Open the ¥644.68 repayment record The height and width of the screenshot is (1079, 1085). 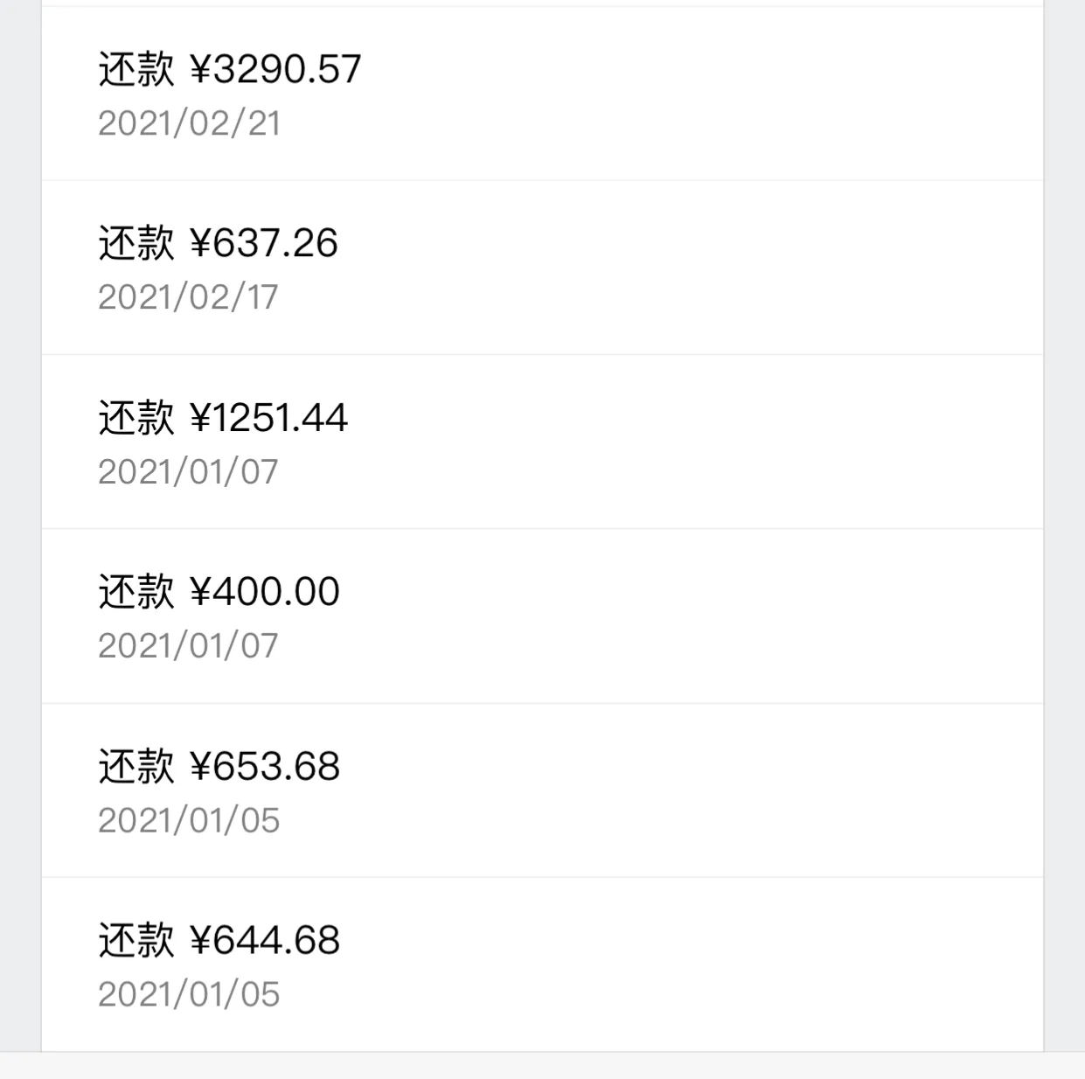(542, 964)
